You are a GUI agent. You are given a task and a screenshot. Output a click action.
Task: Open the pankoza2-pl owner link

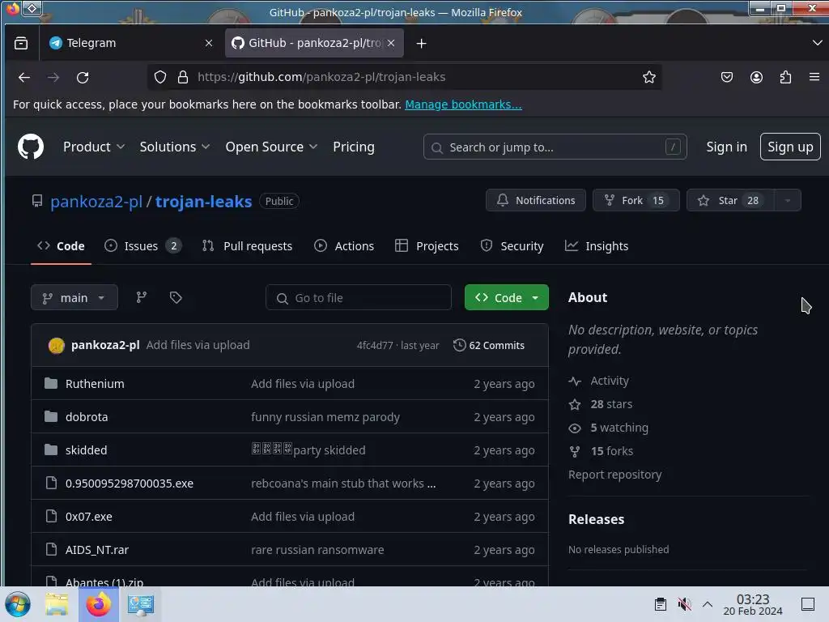(x=96, y=202)
